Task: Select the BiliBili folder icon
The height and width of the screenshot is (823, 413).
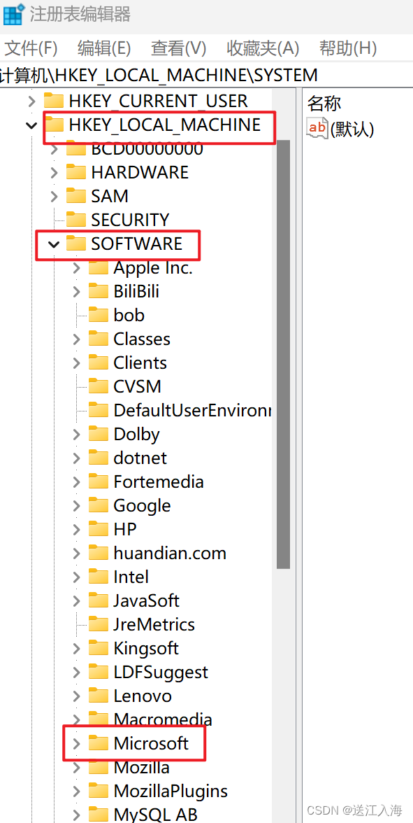Action: point(98,291)
